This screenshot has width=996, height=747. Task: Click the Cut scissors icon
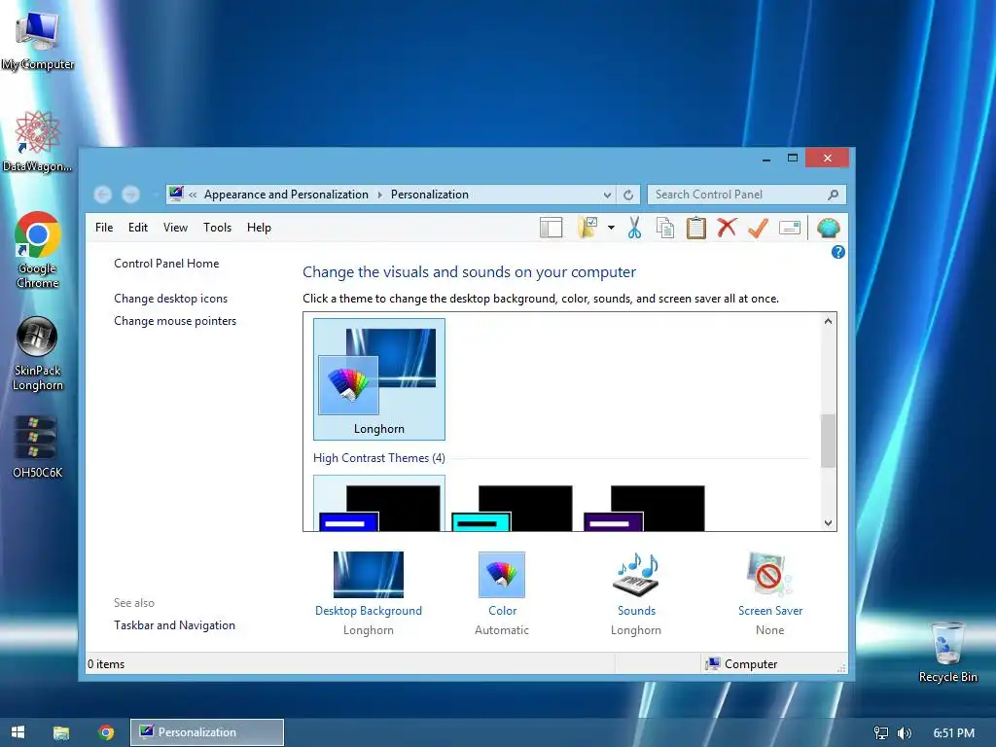point(634,228)
